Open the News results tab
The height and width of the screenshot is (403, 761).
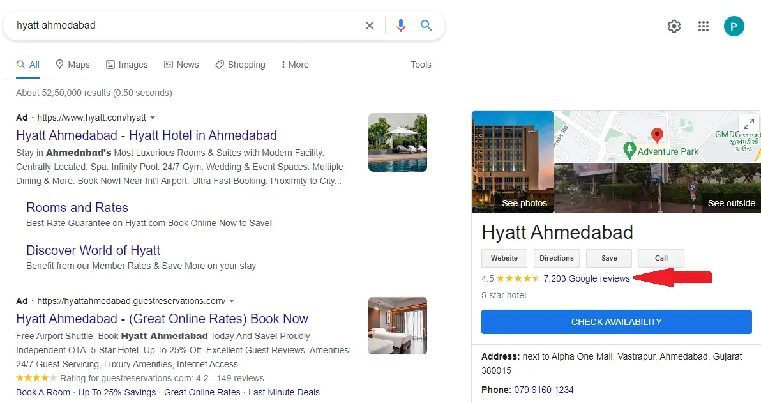point(181,65)
